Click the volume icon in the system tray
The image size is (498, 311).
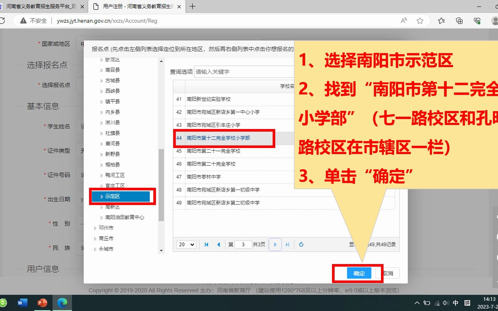[x=446, y=303]
